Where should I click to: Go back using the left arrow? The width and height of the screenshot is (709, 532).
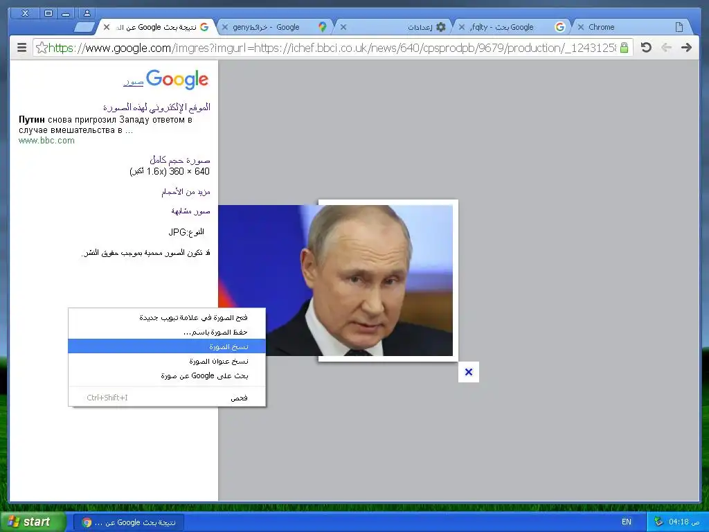666,48
